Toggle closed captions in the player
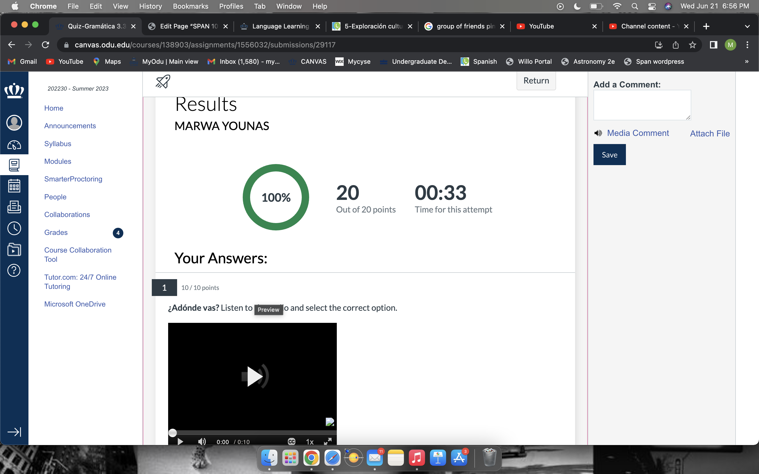 tap(291, 441)
